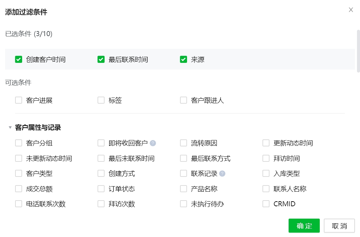Enable the 客户进展 filter
This screenshot has width=360, height=237.
18,100
